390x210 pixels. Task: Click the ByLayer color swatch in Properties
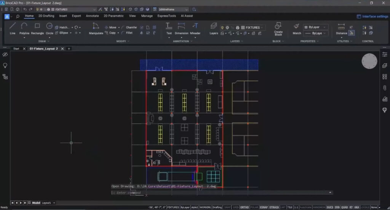point(306,27)
